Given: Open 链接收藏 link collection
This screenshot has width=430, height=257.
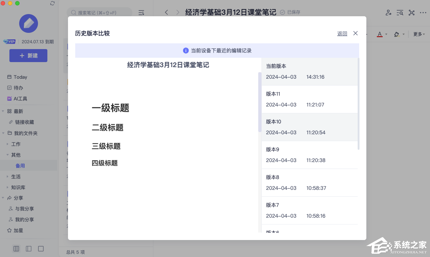Looking at the screenshot, I should coord(21,122).
